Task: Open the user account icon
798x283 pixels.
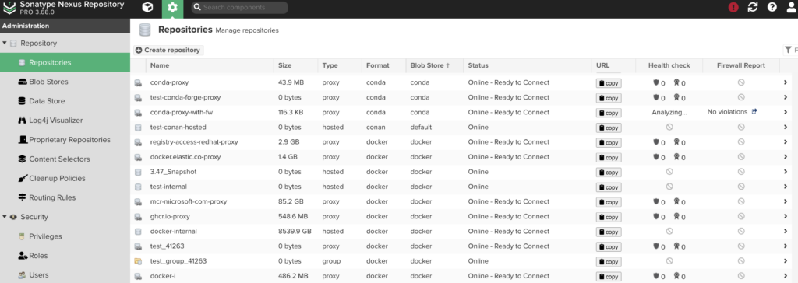Action: [x=792, y=8]
